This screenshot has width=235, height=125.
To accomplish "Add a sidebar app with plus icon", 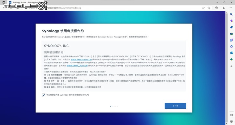I will (x=231, y=66).
